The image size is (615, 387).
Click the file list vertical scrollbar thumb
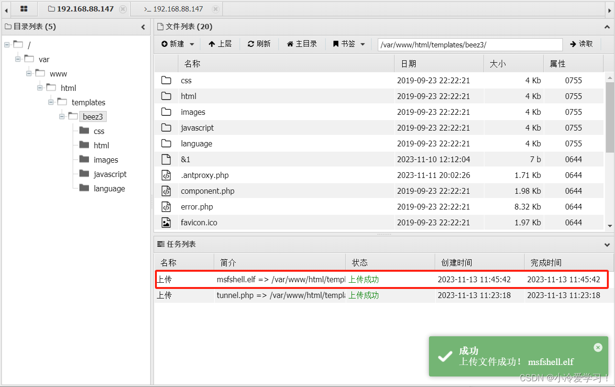click(610, 117)
